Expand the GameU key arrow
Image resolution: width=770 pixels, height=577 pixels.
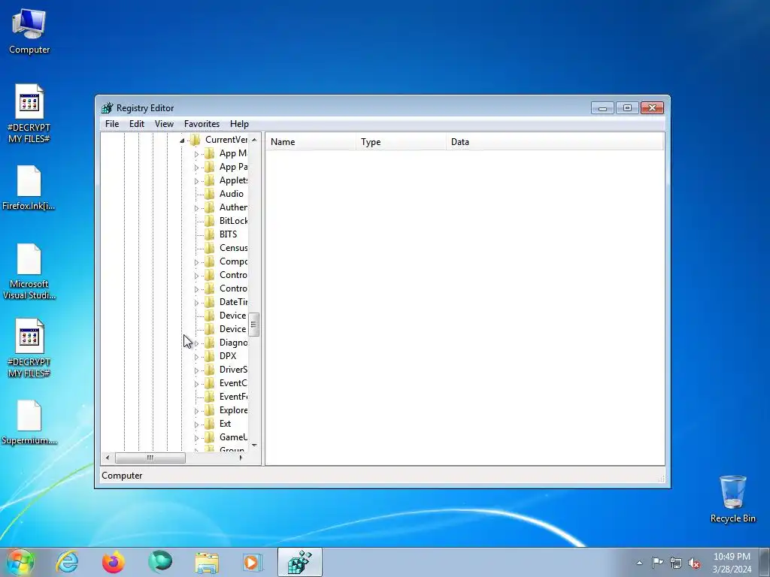(x=196, y=438)
